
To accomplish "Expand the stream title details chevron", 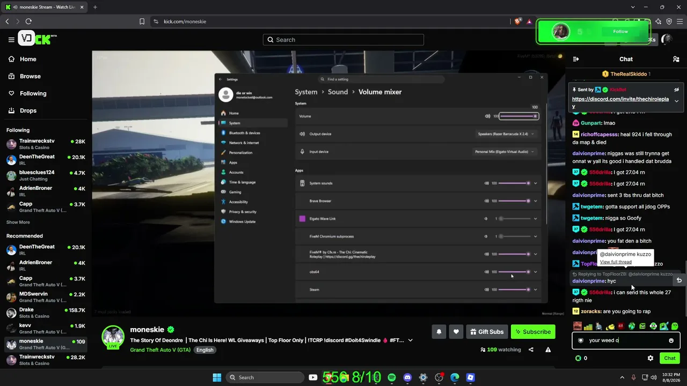I will (411, 340).
